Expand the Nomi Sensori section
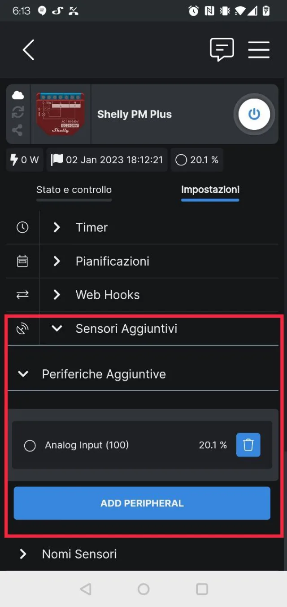 (x=23, y=554)
